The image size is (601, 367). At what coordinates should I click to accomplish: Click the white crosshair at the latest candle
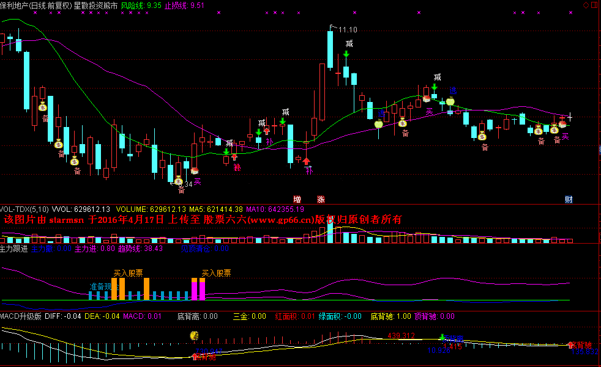pyautogui.click(x=570, y=116)
